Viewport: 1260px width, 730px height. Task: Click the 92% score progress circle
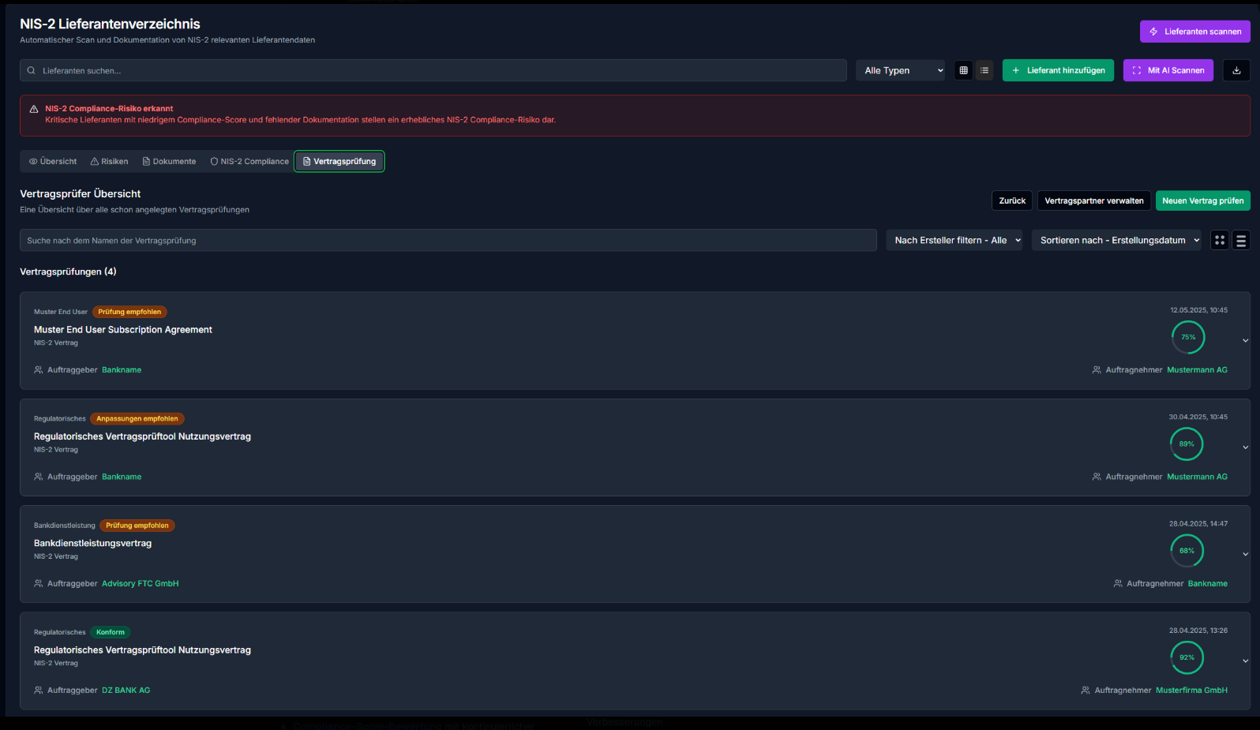coord(1187,657)
